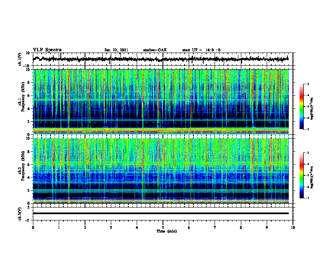
Task: Click the 1 tick label on the Time axis
Action: (59, 227)
